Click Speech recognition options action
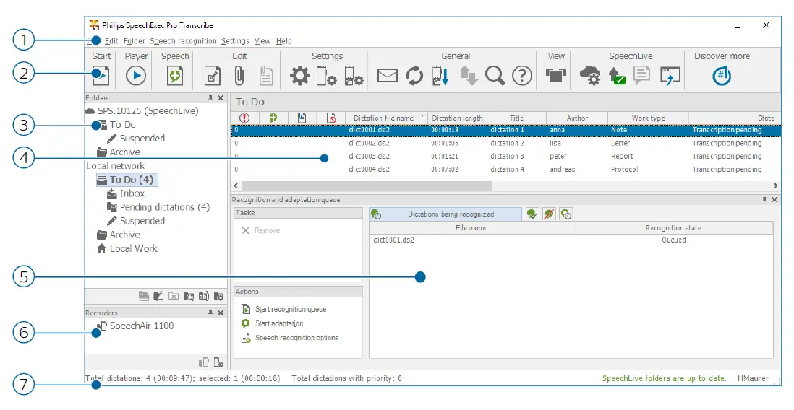Screen dimensions: 794x410 pos(296,338)
